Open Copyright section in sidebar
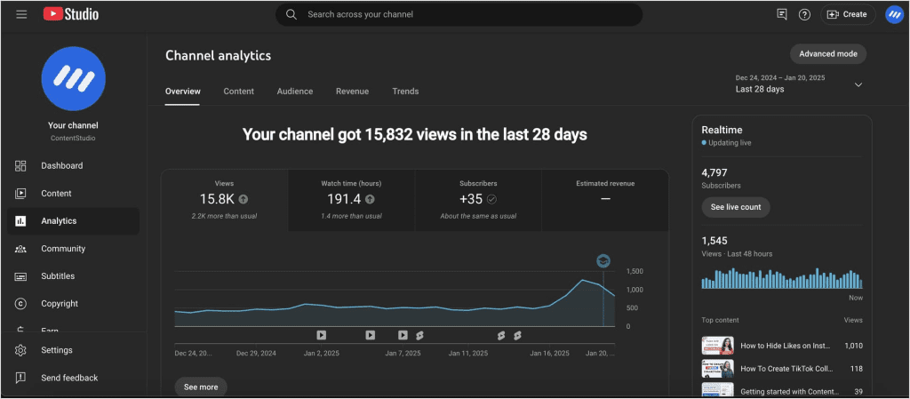Screen dimensions: 910x399 point(60,304)
